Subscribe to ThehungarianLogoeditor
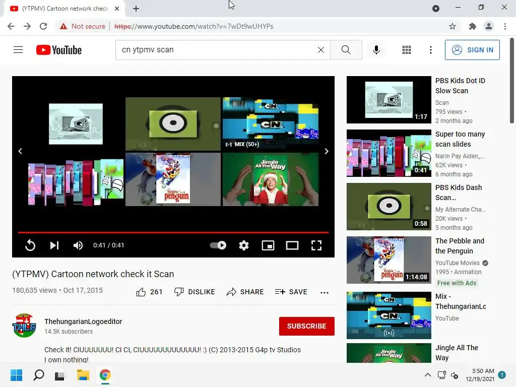516x387 pixels. [x=307, y=326]
